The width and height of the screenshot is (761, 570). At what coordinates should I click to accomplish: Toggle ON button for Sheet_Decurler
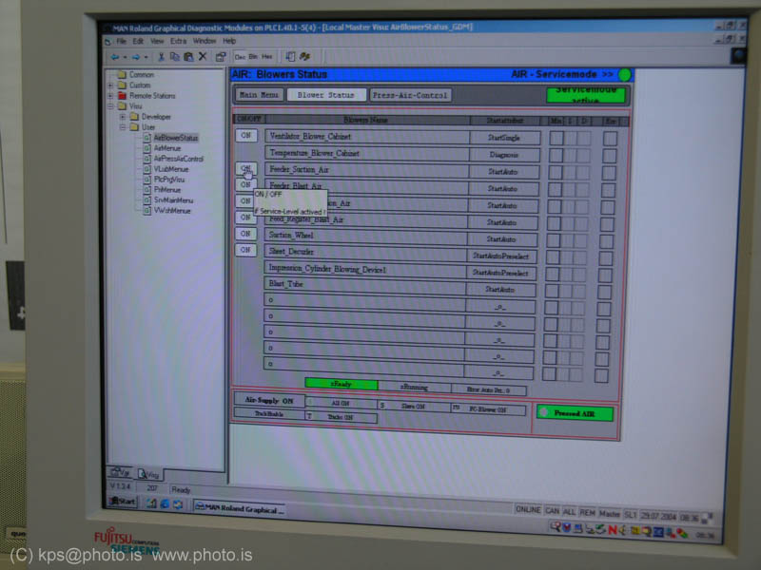point(246,250)
